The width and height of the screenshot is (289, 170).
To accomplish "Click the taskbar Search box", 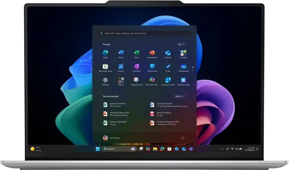I will (x=119, y=149).
